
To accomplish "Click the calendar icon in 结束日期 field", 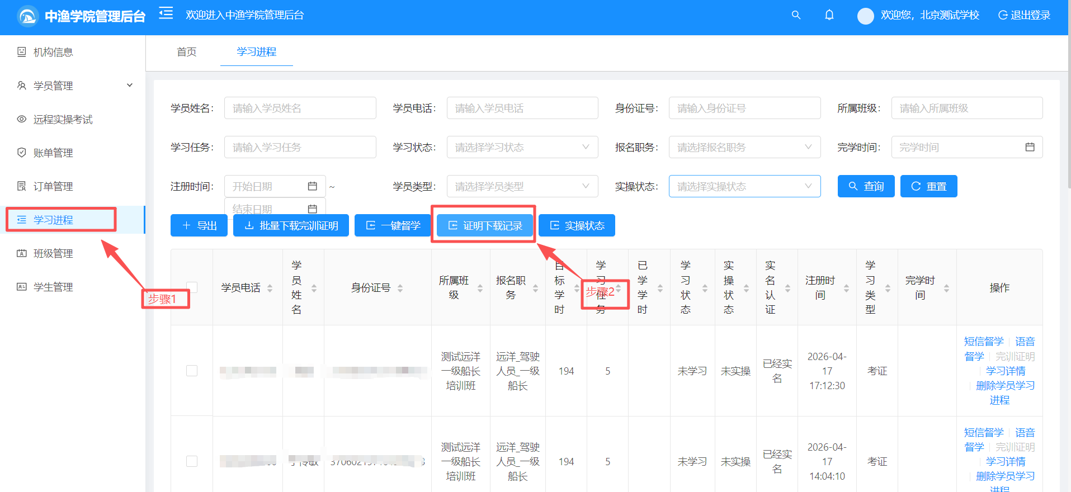I will point(313,209).
